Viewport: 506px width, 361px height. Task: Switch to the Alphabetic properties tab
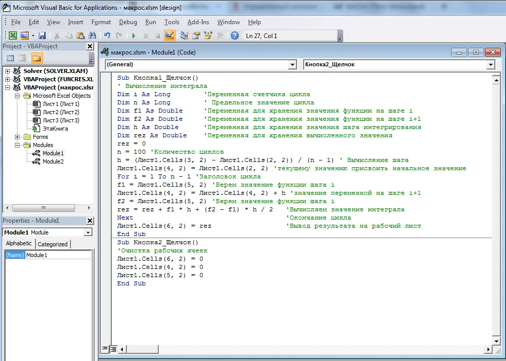point(19,243)
